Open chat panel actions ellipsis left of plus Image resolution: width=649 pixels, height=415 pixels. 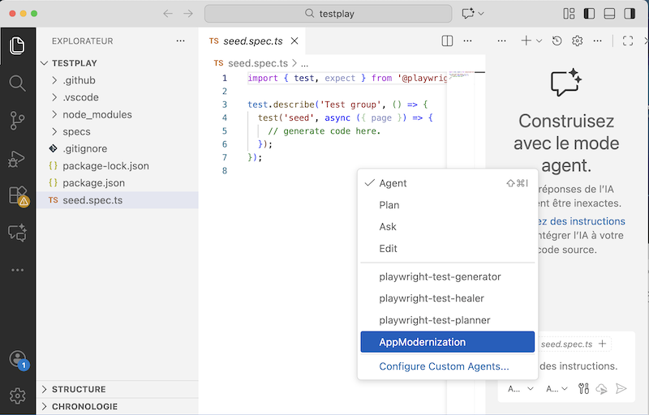click(501, 41)
